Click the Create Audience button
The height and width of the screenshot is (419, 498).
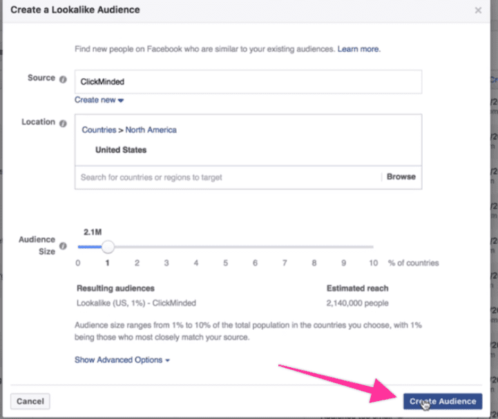[x=443, y=401]
